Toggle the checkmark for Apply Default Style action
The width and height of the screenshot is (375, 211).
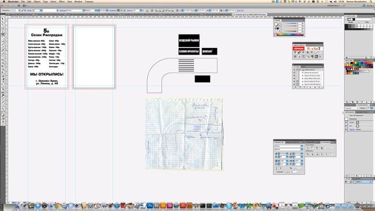point(294,79)
